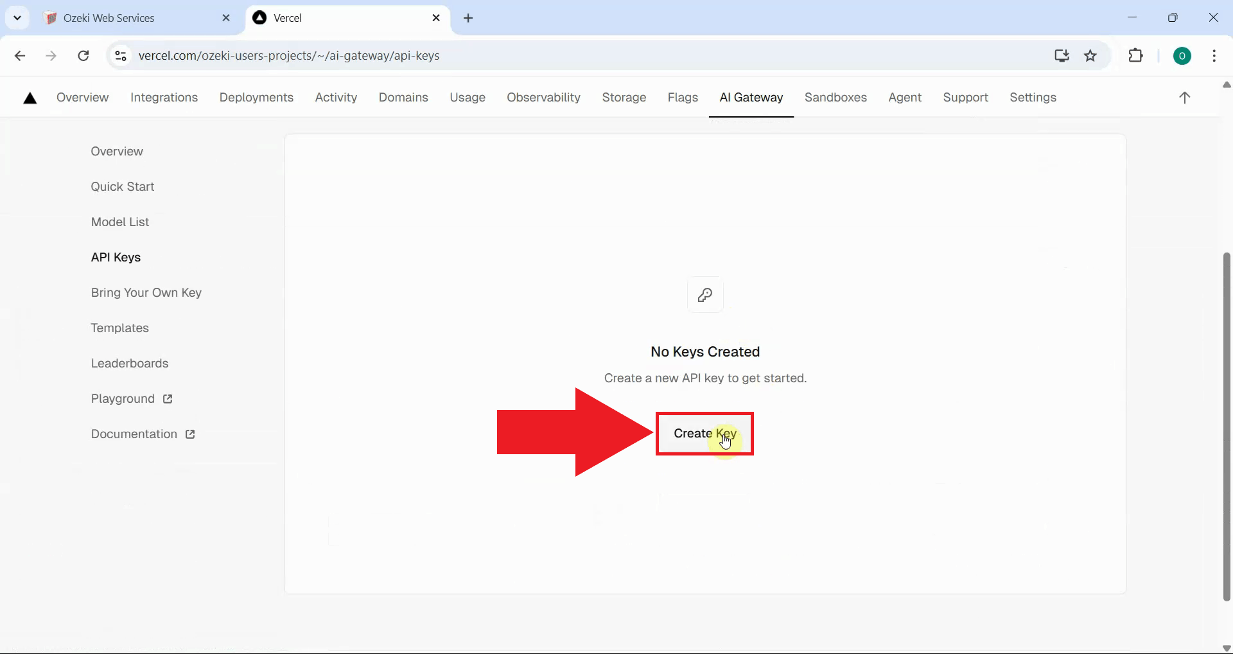Click the upward arrow at the navbar's right end

1185,98
